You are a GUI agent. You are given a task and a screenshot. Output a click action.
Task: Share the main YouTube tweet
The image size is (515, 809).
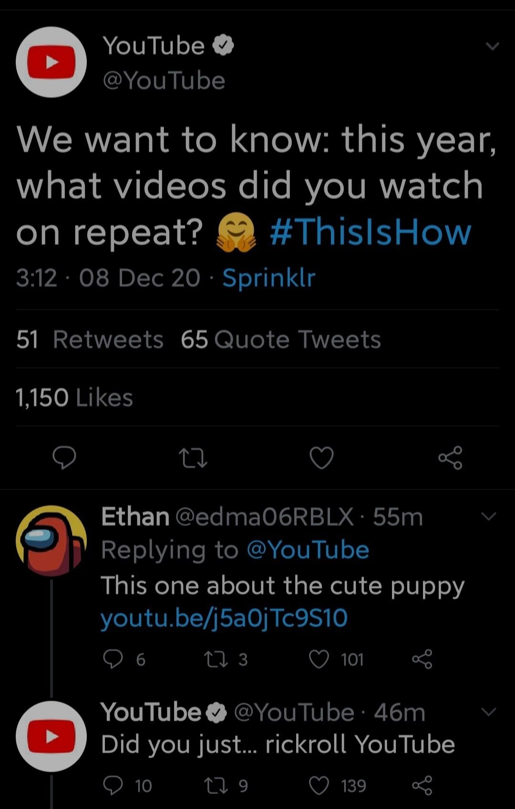[450, 458]
